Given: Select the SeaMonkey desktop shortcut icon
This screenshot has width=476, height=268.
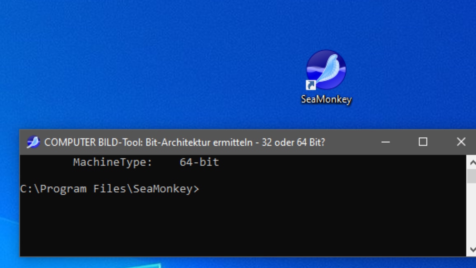Looking at the screenshot, I should 326,69.
